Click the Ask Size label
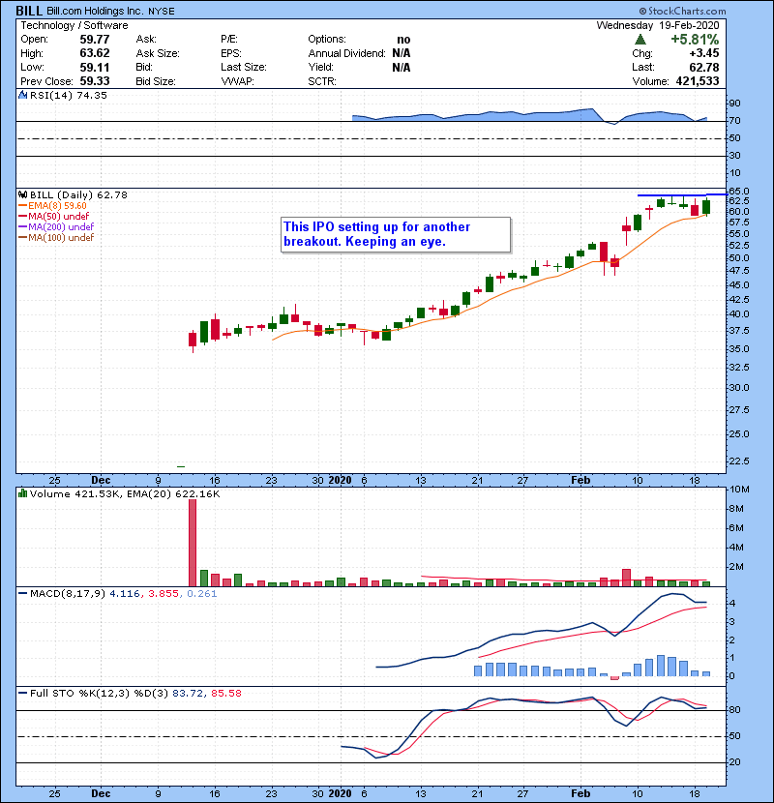Image resolution: width=774 pixels, height=803 pixels. click(x=158, y=53)
